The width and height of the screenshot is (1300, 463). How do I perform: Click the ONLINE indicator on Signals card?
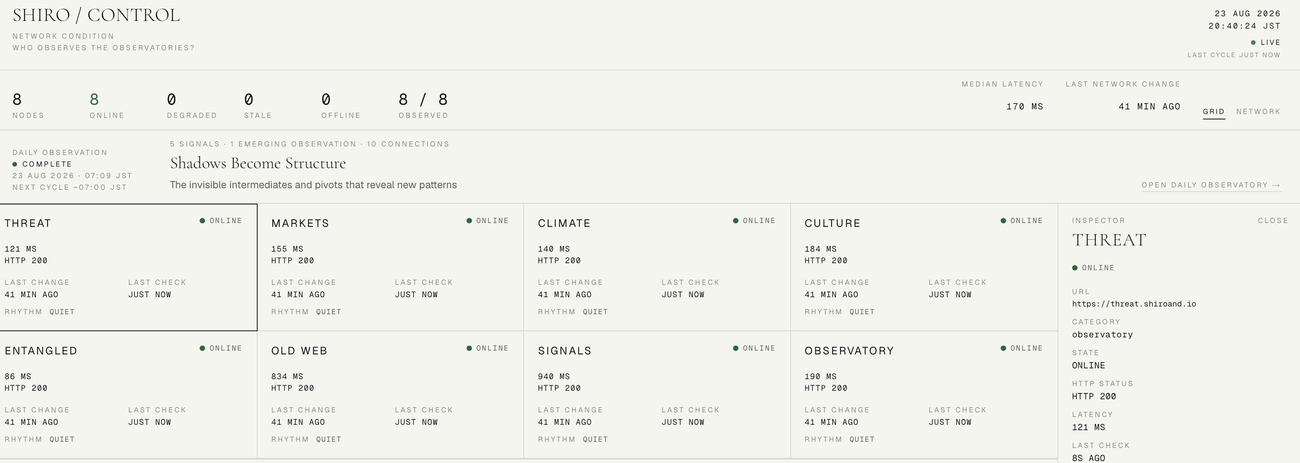coord(754,348)
